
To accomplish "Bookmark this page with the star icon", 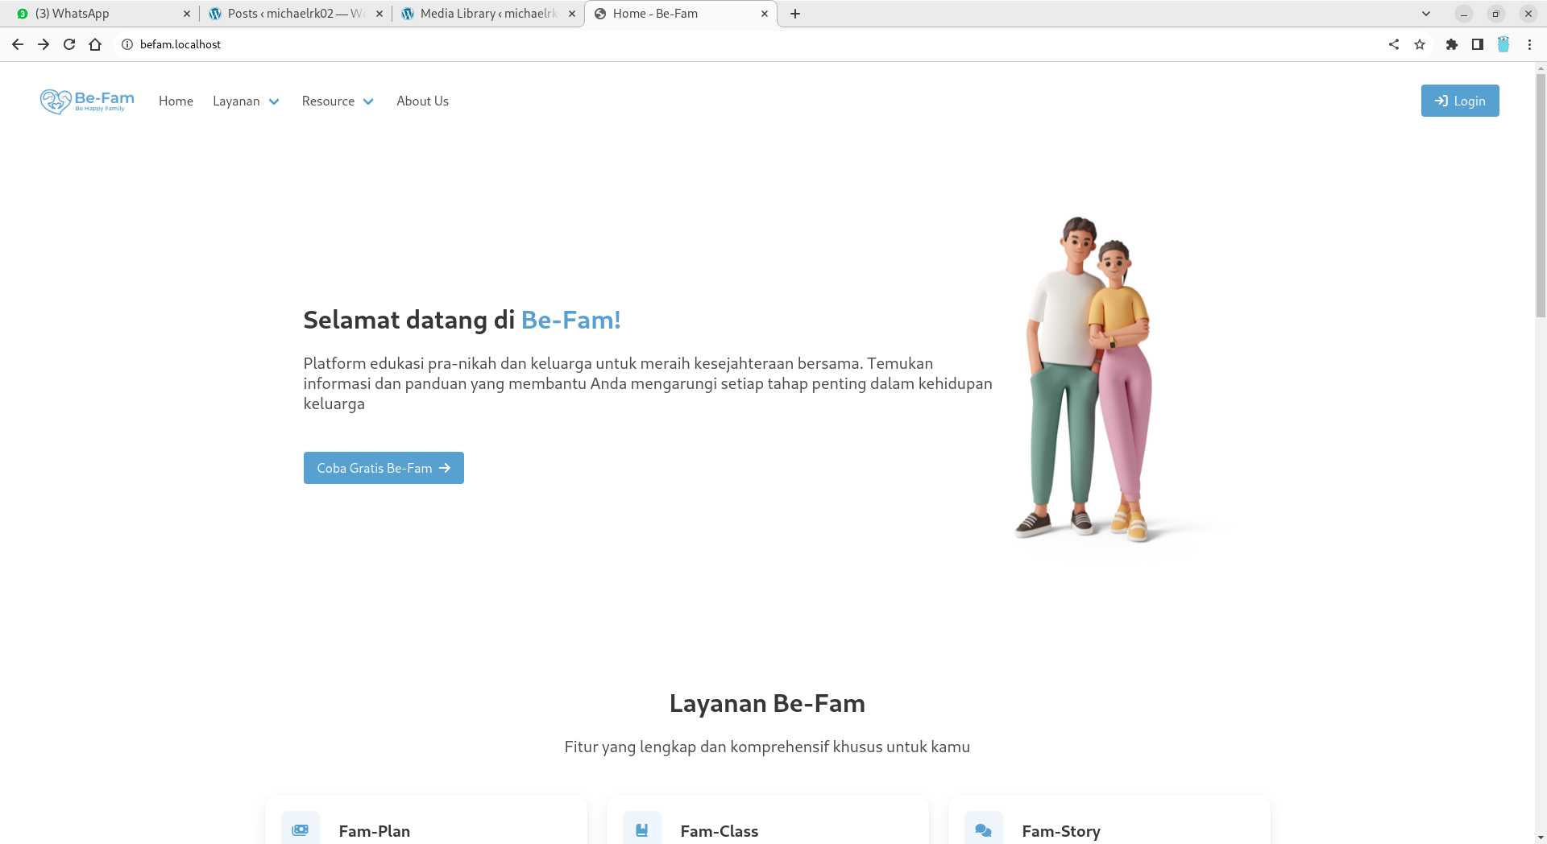I will pyautogui.click(x=1420, y=44).
